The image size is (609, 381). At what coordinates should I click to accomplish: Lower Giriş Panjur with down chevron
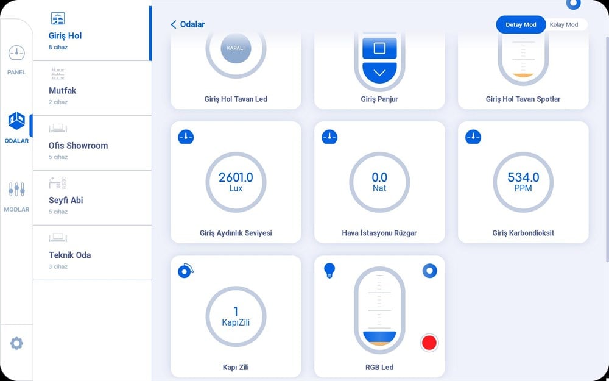click(379, 73)
